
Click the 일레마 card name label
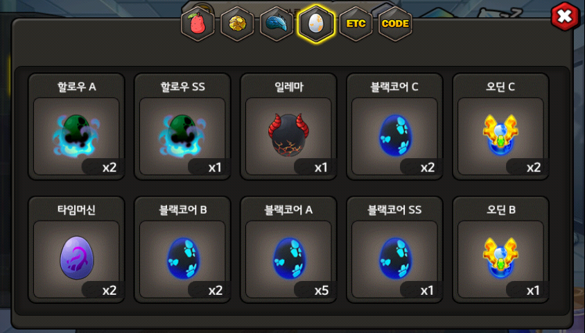[x=289, y=87]
